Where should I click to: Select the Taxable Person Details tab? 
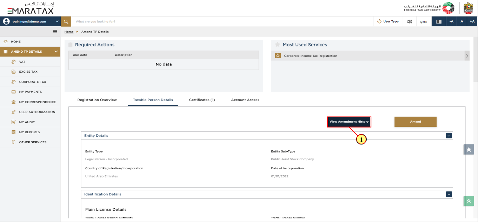[x=153, y=100]
